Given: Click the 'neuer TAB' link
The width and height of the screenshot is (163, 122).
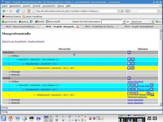Looking at the screenshot, I should (x=144, y=90).
